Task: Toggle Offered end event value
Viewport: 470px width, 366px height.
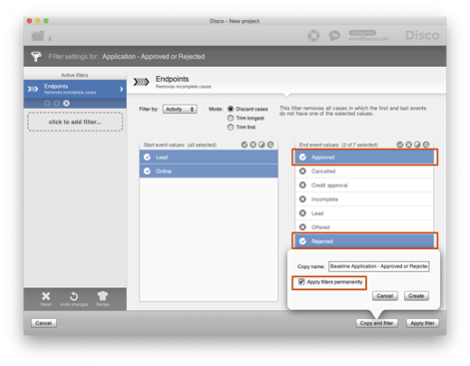Action: point(364,227)
